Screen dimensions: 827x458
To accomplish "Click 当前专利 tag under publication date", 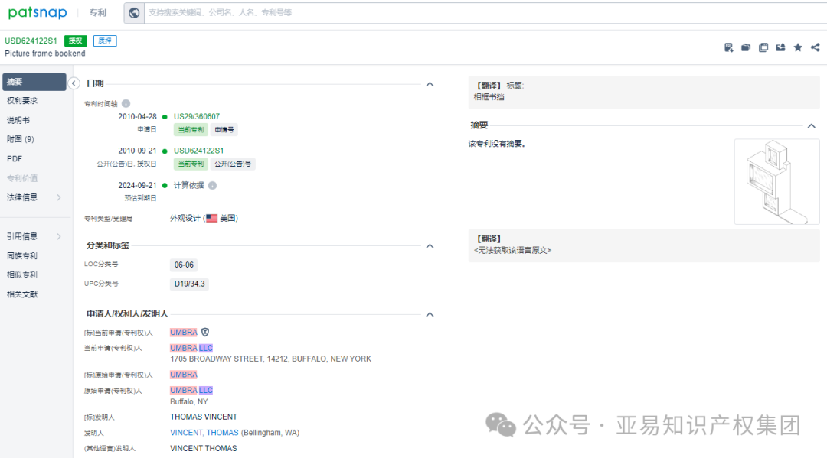I will tap(191, 164).
